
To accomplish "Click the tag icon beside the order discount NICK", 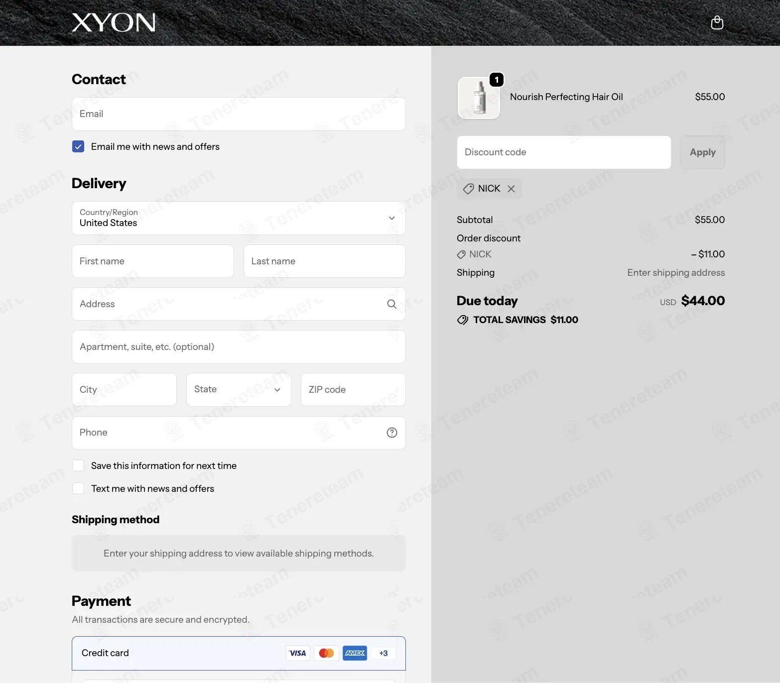I will coord(461,254).
